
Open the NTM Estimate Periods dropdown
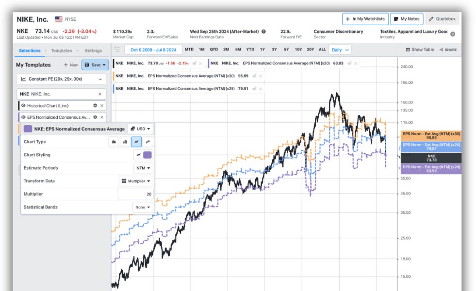(143, 168)
